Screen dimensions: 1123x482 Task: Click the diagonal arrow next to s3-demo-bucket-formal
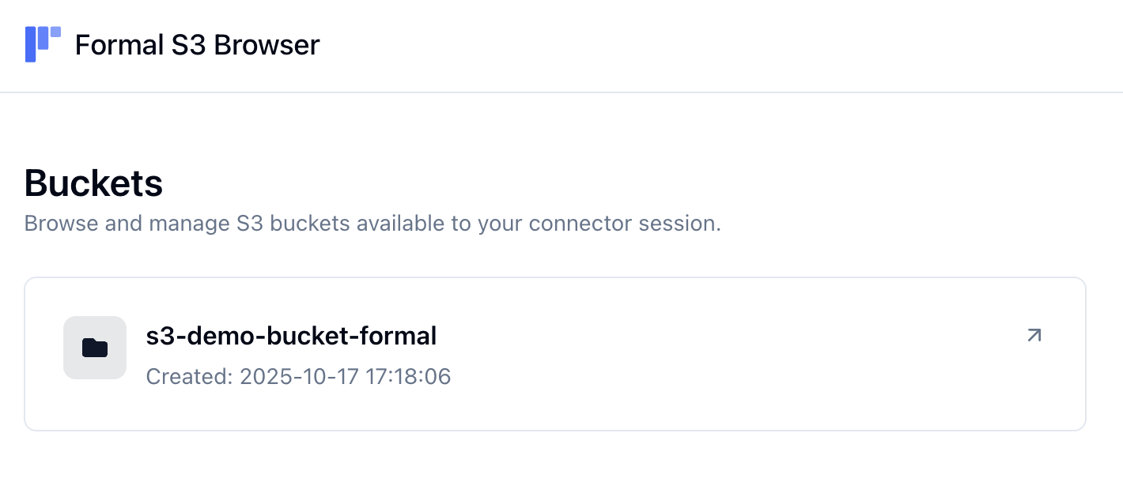tap(1034, 335)
